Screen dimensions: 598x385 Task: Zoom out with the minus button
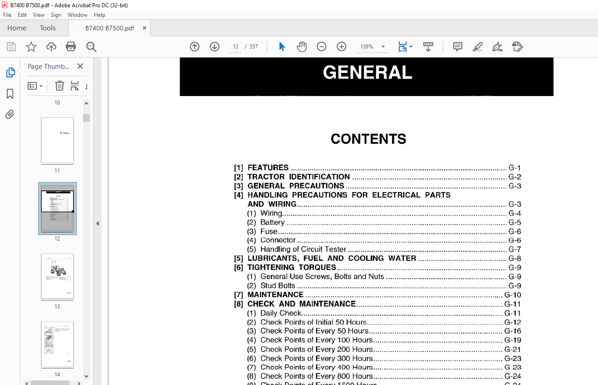pyautogui.click(x=322, y=47)
